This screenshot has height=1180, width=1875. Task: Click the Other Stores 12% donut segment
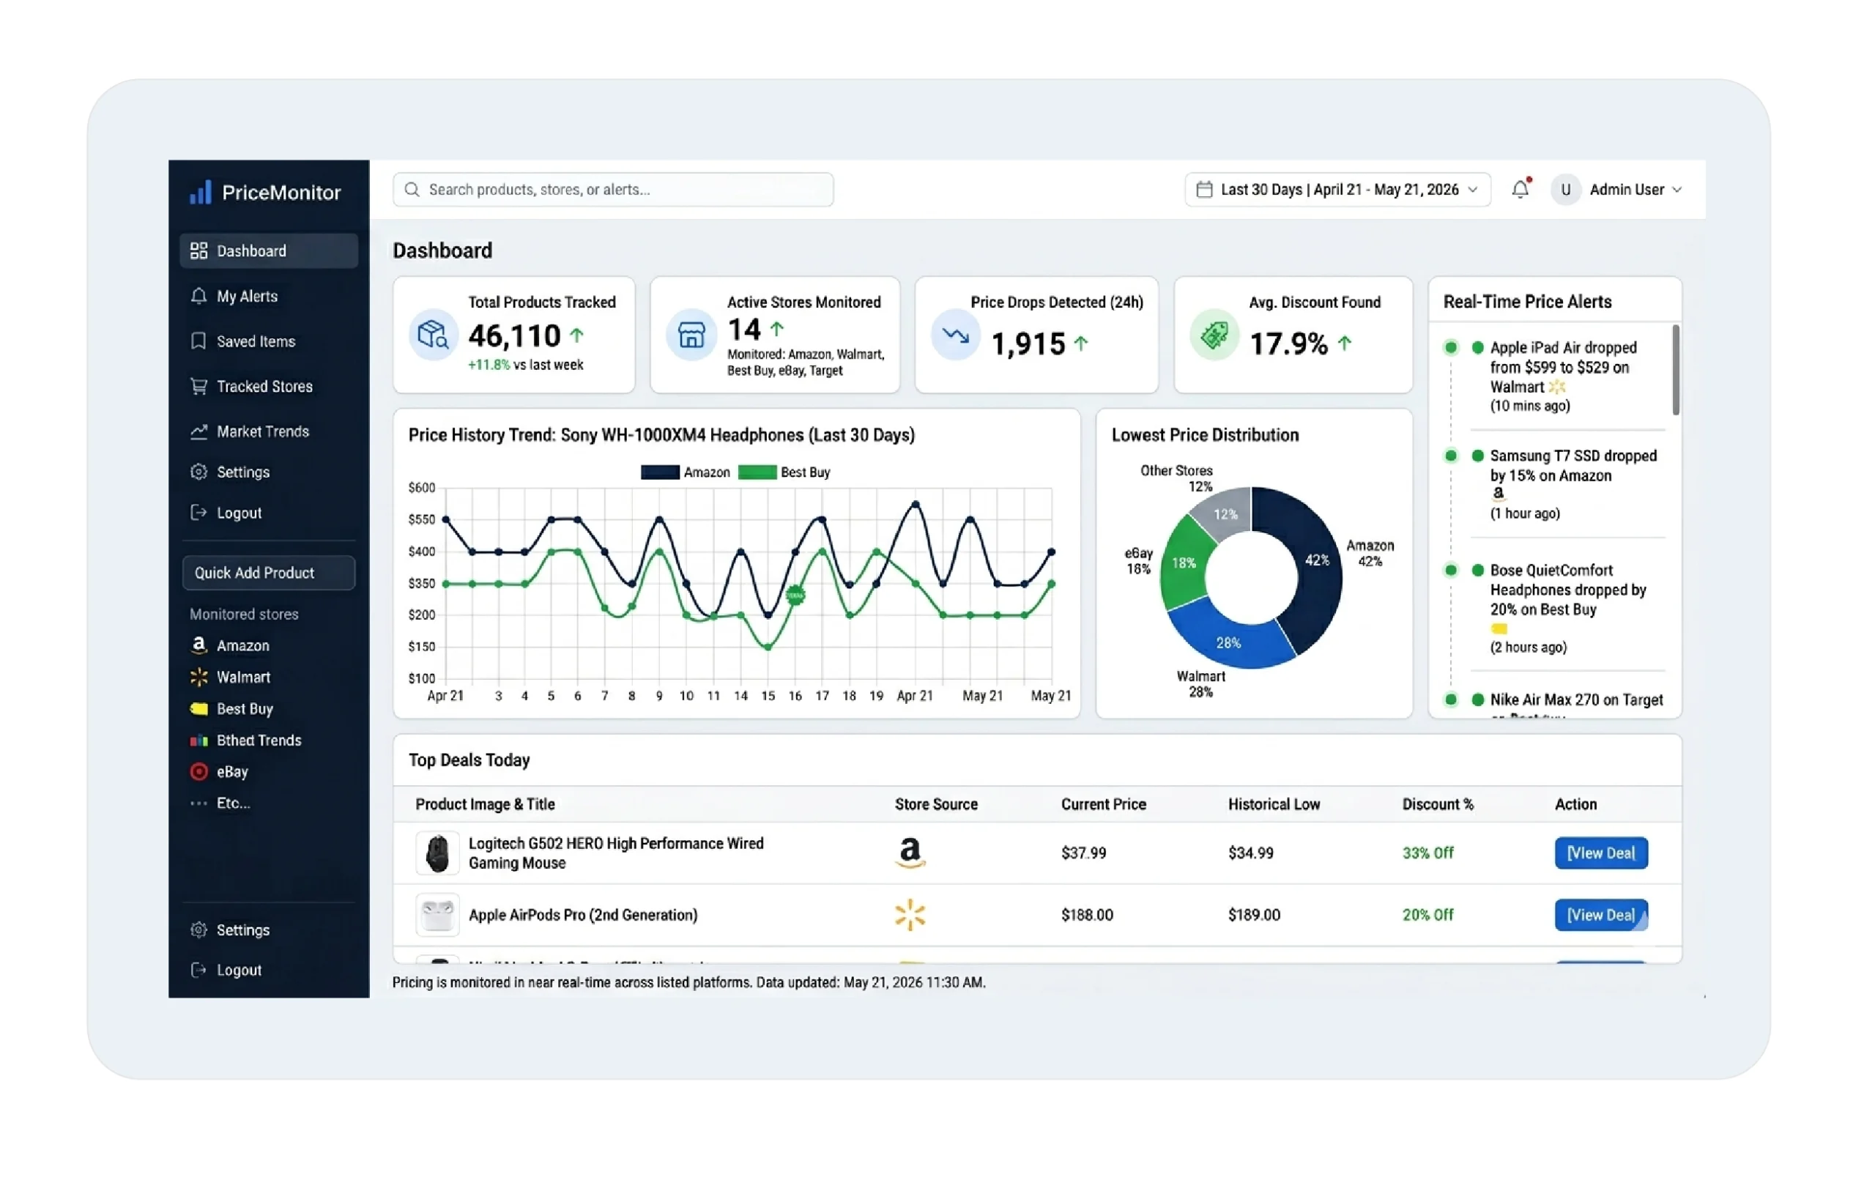point(1225,514)
